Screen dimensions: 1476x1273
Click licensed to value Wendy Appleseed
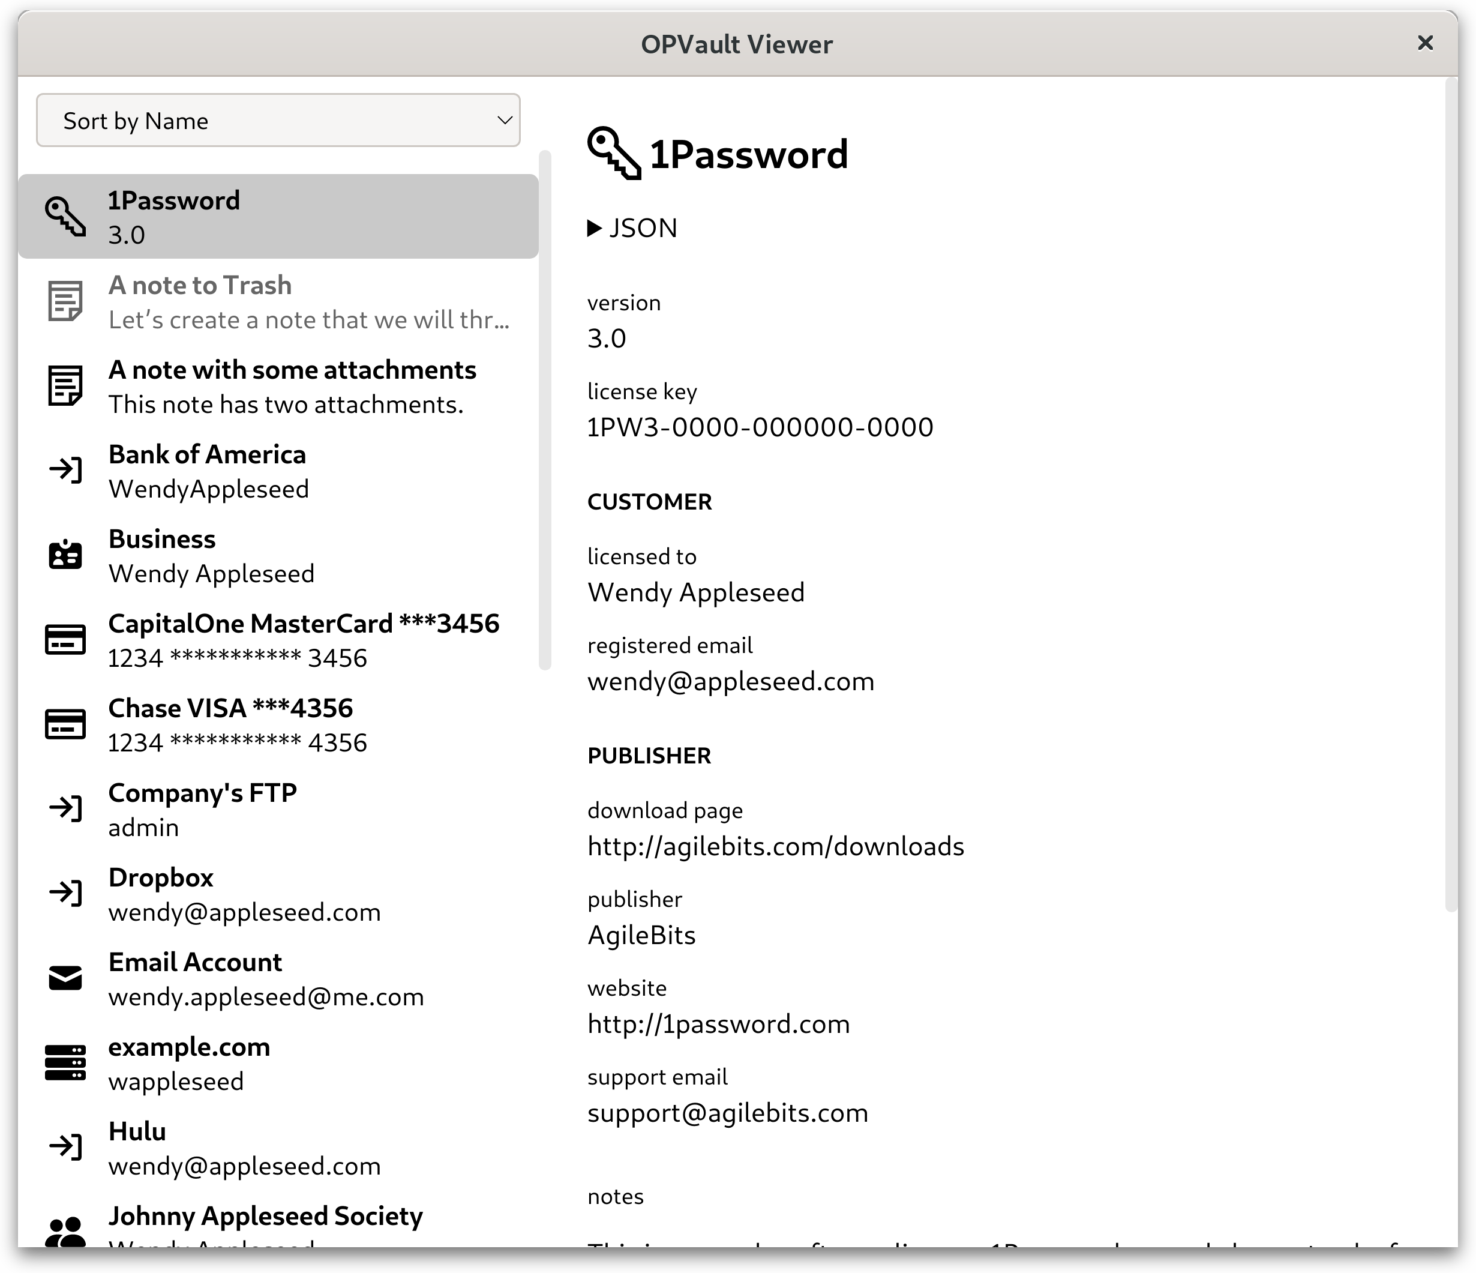pyautogui.click(x=696, y=592)
